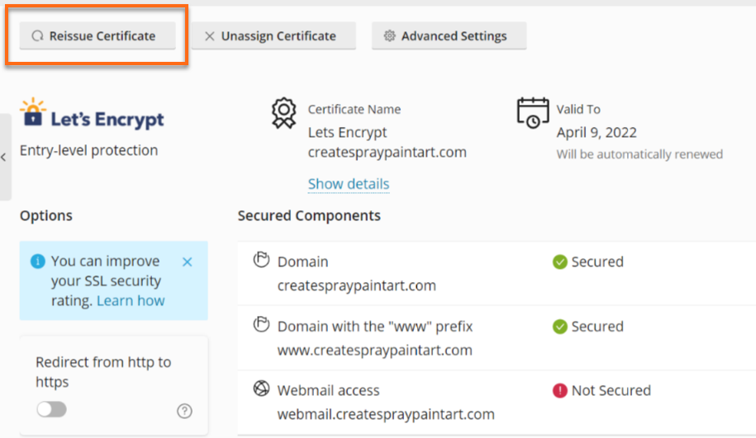Click the info icon in SSL notice
Image resolution: width=756 pixels, height=438 pixels.
pyautogui.click(x=38, y=261)
